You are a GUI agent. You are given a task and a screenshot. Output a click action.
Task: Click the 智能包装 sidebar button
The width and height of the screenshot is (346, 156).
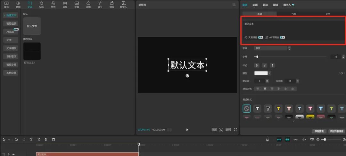(11, 24)
